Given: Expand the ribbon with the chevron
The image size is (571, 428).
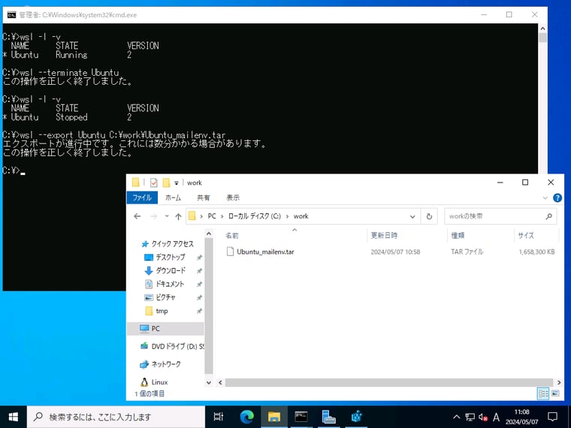Looking at the screenshot, I should (x=545, y=197).
